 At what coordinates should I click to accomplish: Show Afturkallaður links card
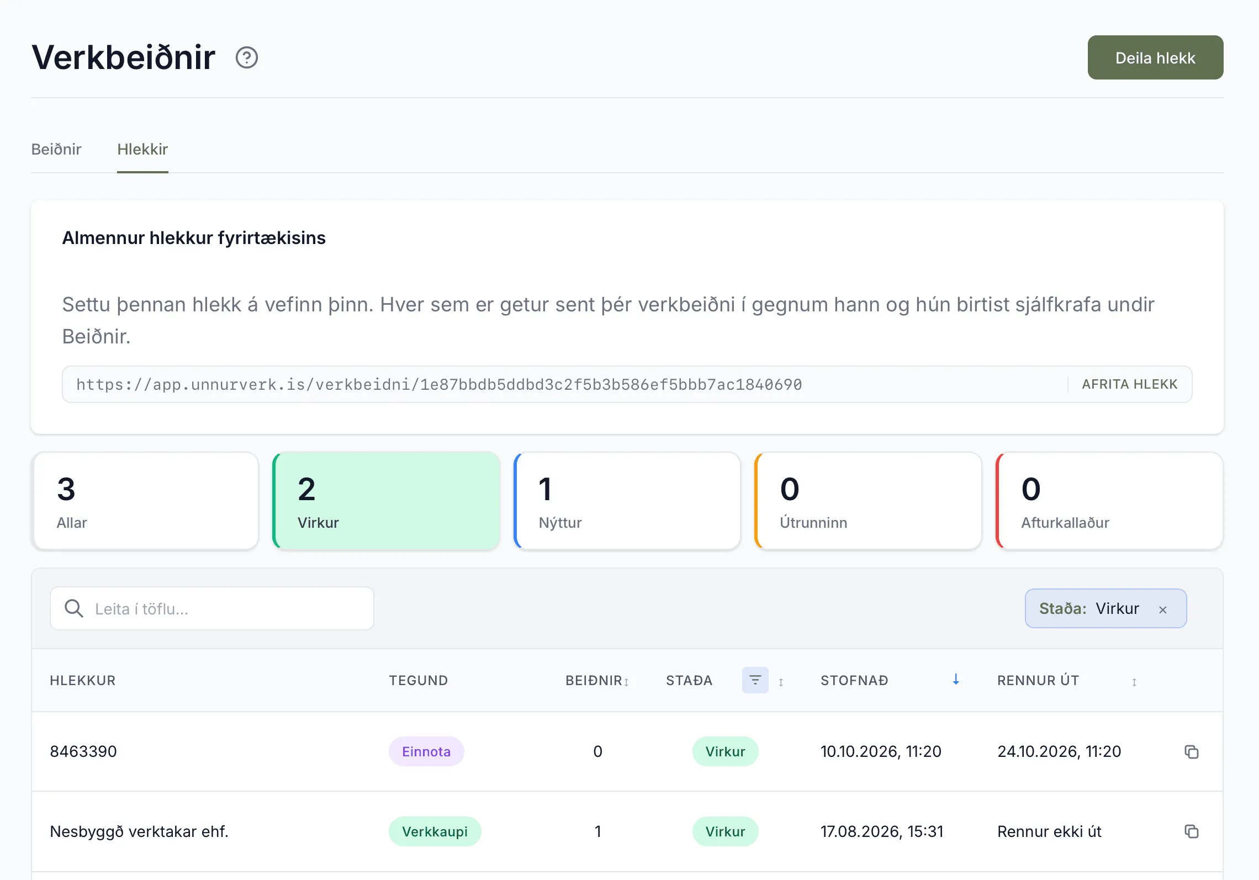[x=1109, y=501]
